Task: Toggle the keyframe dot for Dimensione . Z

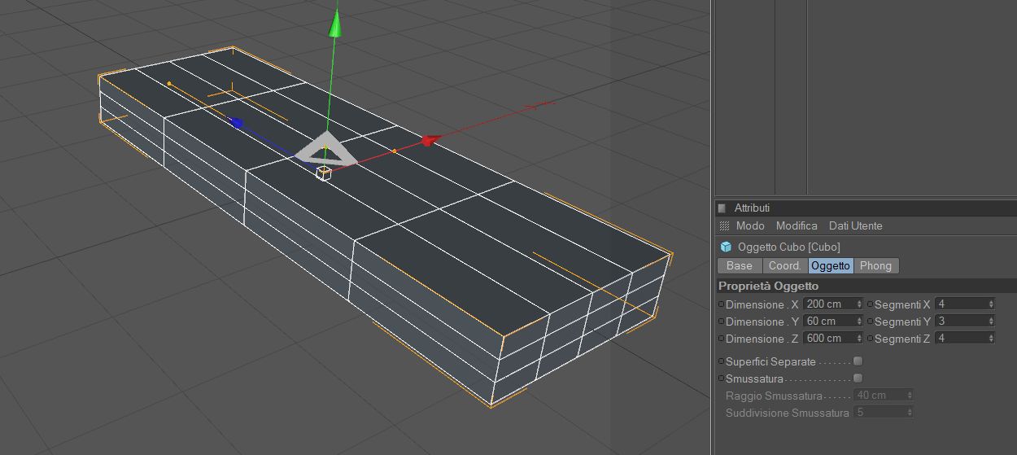Action: tap(721, 339)
